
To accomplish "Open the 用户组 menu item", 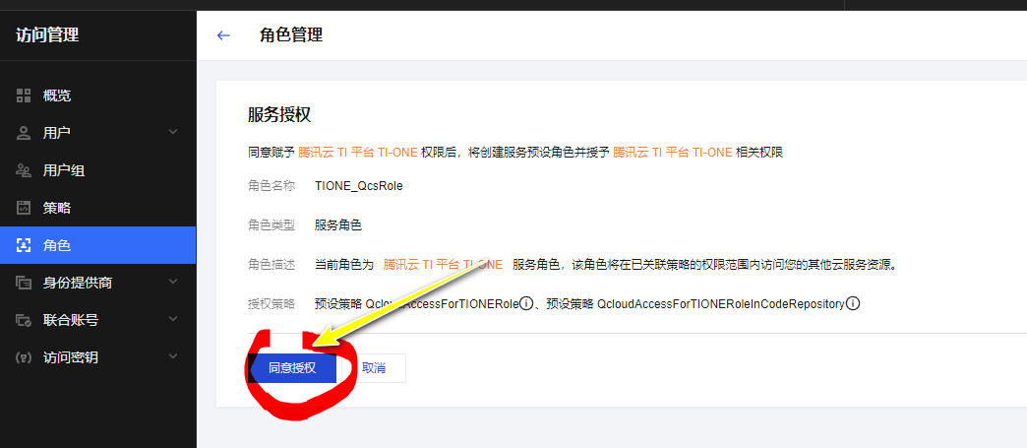I will tap(98, 170).
